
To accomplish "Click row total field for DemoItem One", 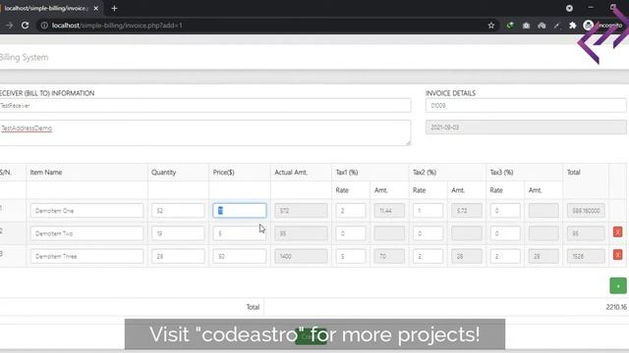I will pyautogui.click(x=586, y=211).
